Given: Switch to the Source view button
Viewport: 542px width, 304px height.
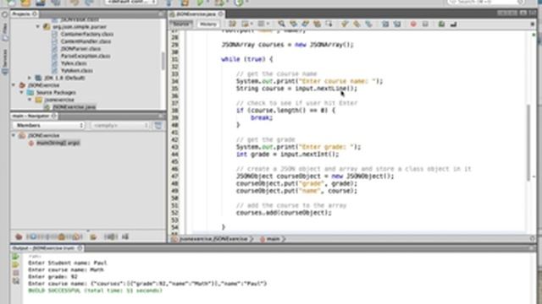Looking at the screenshot, I should (180, 24).
